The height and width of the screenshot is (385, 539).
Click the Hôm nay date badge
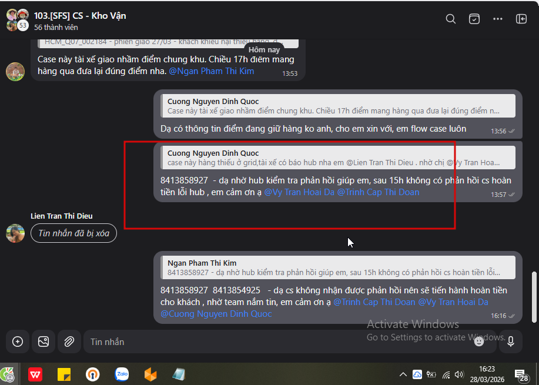(264, 50)
